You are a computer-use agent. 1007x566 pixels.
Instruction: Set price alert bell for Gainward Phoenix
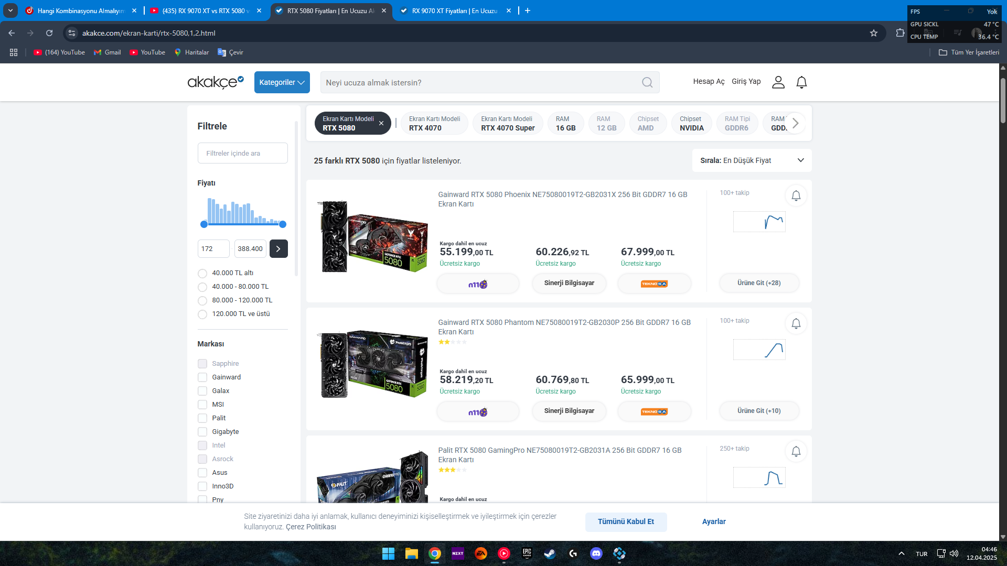click(796, 195)
